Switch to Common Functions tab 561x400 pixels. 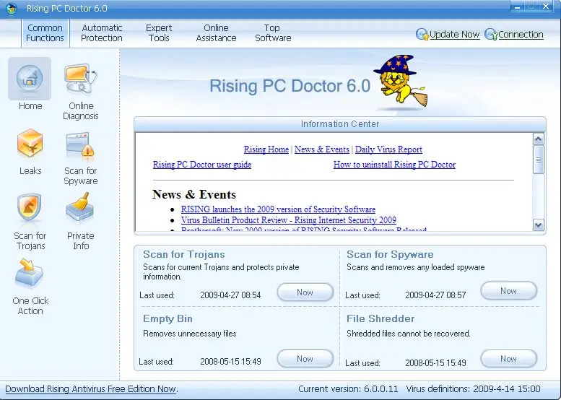pyautogui.click(x=45, y=33)
